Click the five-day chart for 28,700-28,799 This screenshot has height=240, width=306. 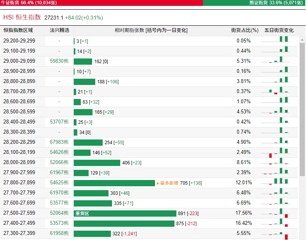pyautogui.click(x=275, y=90)
